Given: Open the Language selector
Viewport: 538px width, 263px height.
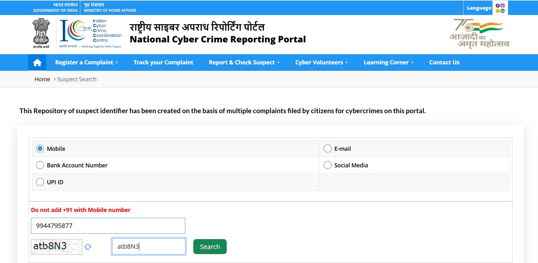Looking at the screenshot, I should tap(479, 8).
